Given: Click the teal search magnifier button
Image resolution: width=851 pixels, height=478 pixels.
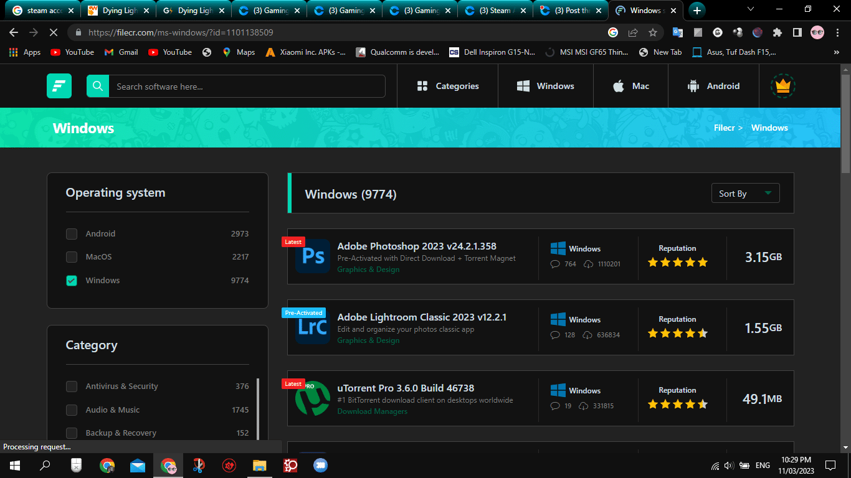Looking at the screenshot, I should click(x=98, y=86).
